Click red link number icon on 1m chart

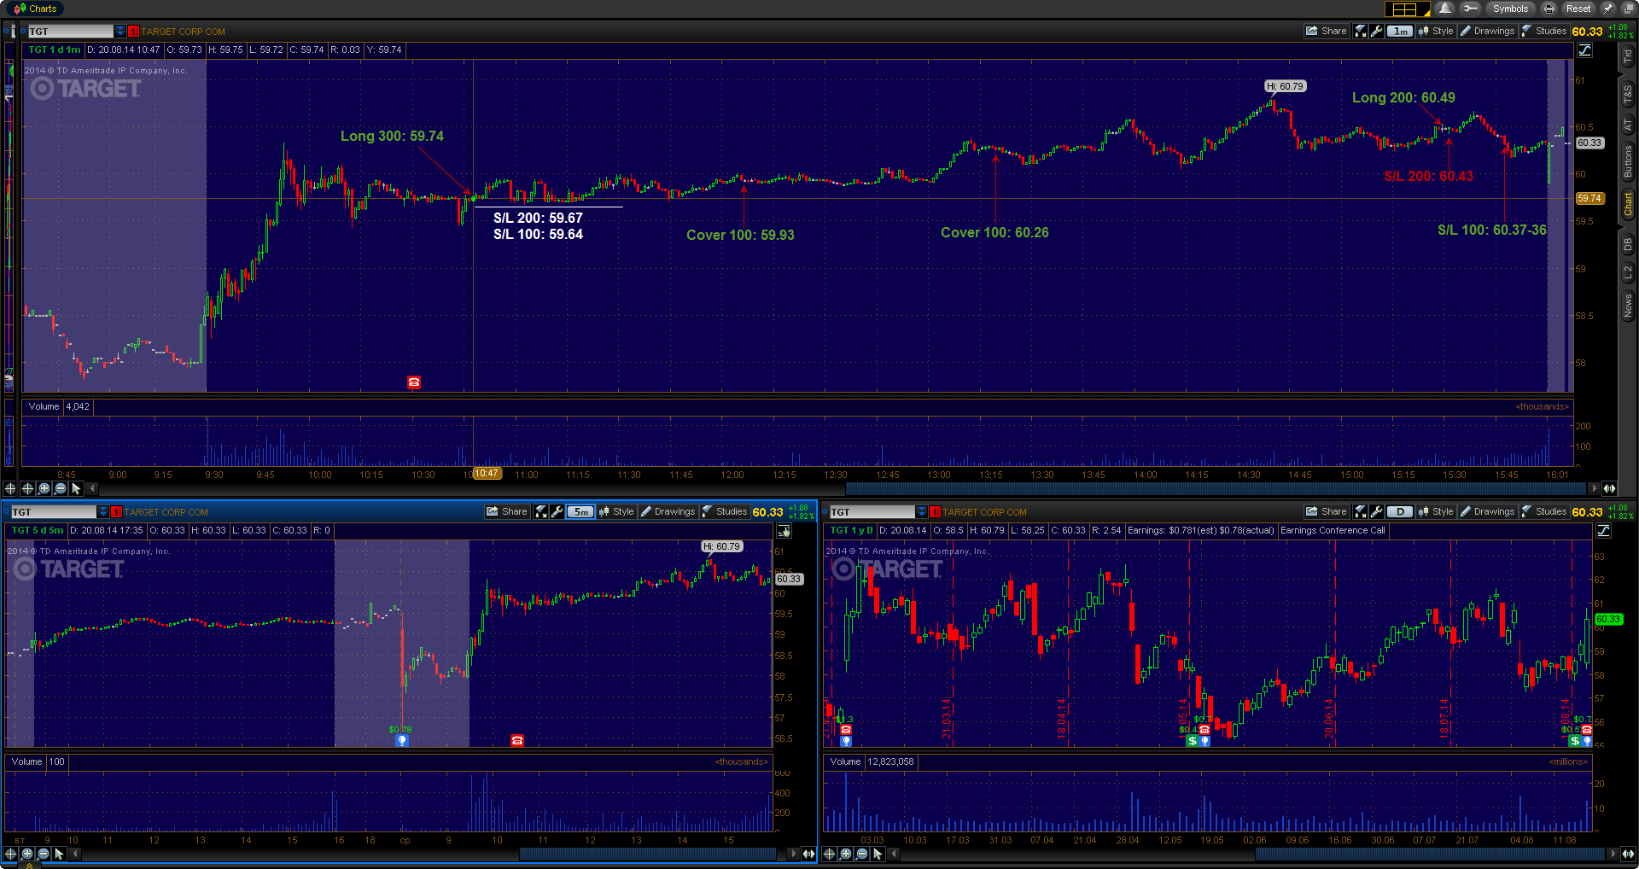[x=134, y=32]
